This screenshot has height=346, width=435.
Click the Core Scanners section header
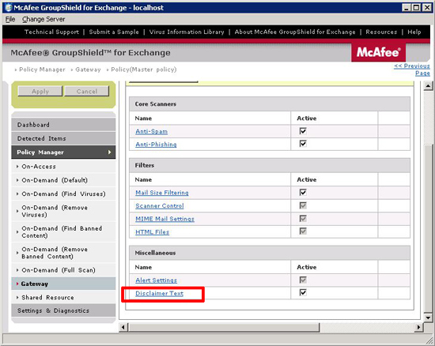point(270,104)
